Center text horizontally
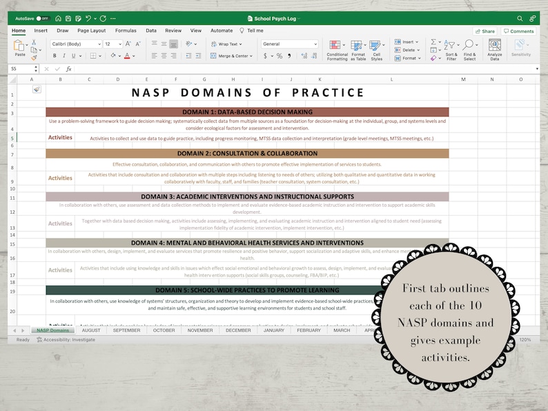Image resolution: width=548 pixels, height=411 pixels. (164, 56)
